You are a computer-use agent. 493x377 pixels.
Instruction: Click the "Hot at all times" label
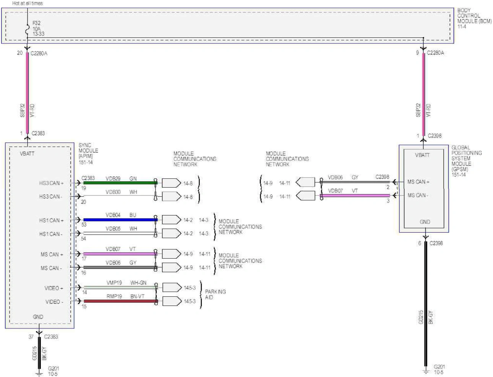coord(27,3)
